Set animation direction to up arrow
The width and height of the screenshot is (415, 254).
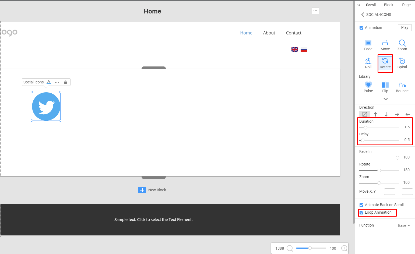pyautogui.click(x=375, y=114)
